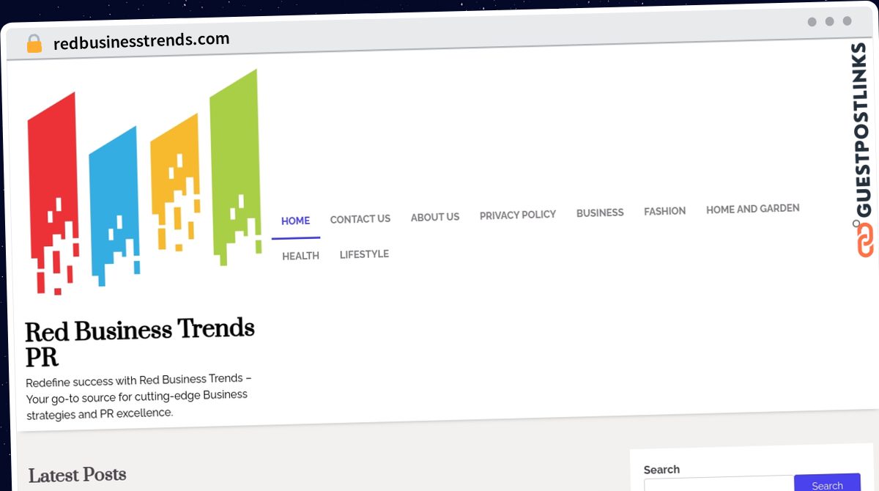The image size is (879, 491).
Task: Open Home and Garden category
Action: click(753, 209)
